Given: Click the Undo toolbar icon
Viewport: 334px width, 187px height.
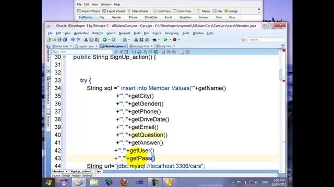Looking at the screenshot, I should point(73,39).
